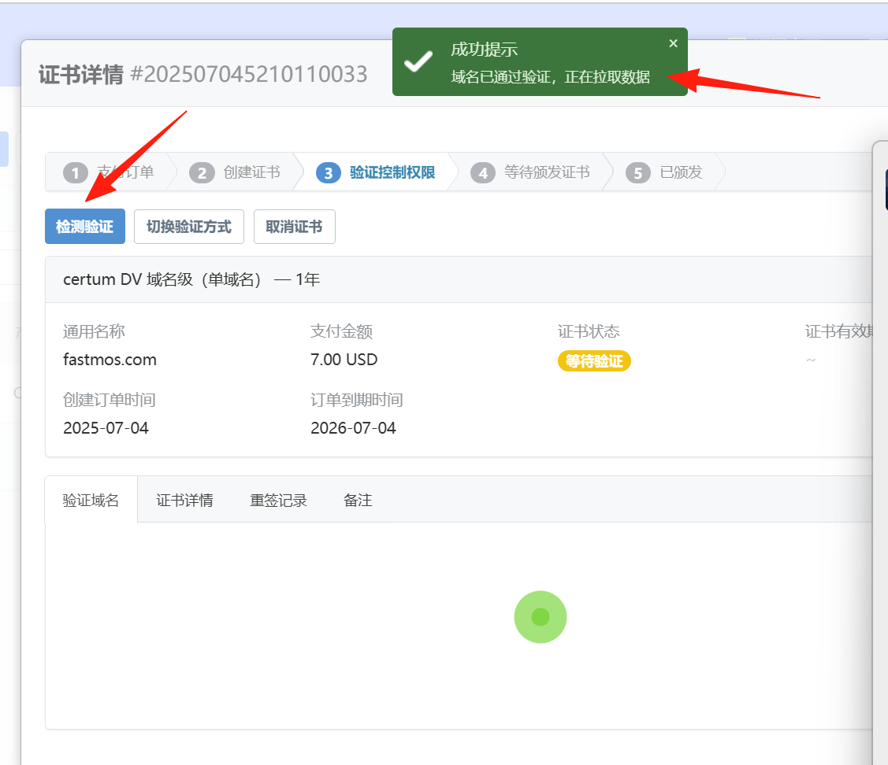The image size is (888, 765).
Task: Open the 证书详情 tab
Action: pos(184,500)
